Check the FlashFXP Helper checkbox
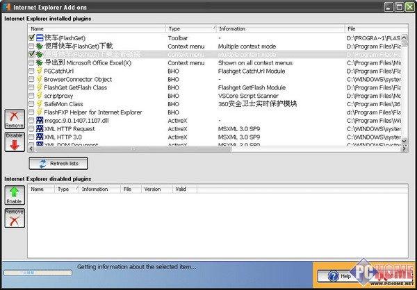This screenshot has height=290, width=417. [32, 112]
